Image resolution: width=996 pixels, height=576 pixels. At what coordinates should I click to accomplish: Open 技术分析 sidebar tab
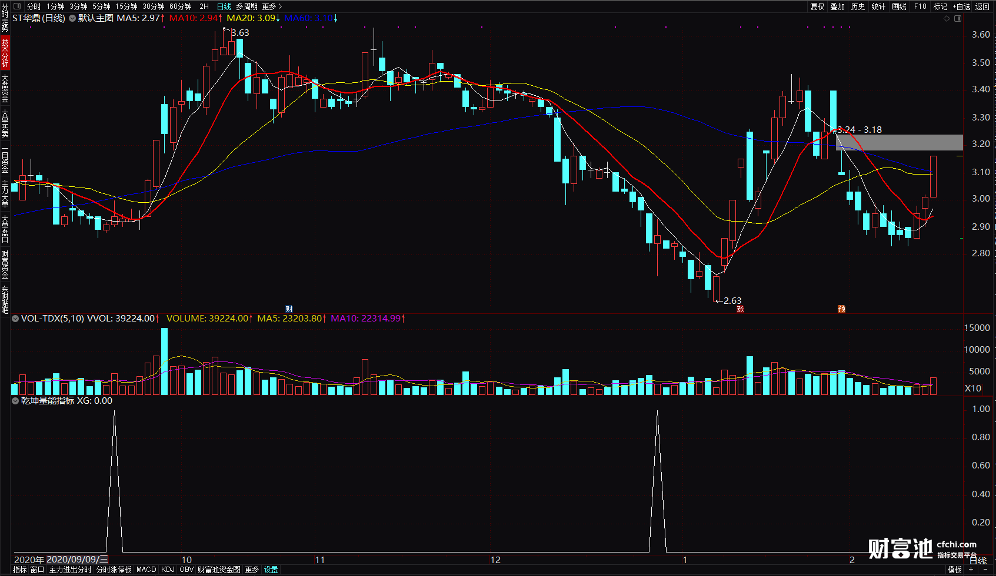tap(5, 52)
